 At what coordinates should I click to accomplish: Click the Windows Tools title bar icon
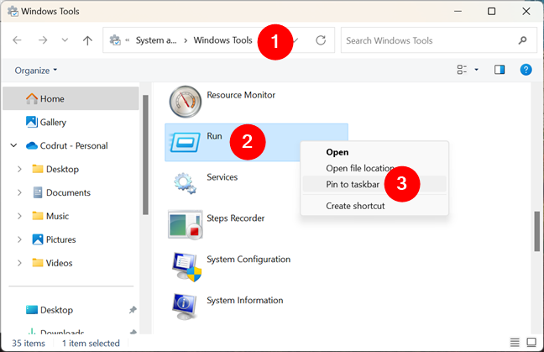coord(13,11)
